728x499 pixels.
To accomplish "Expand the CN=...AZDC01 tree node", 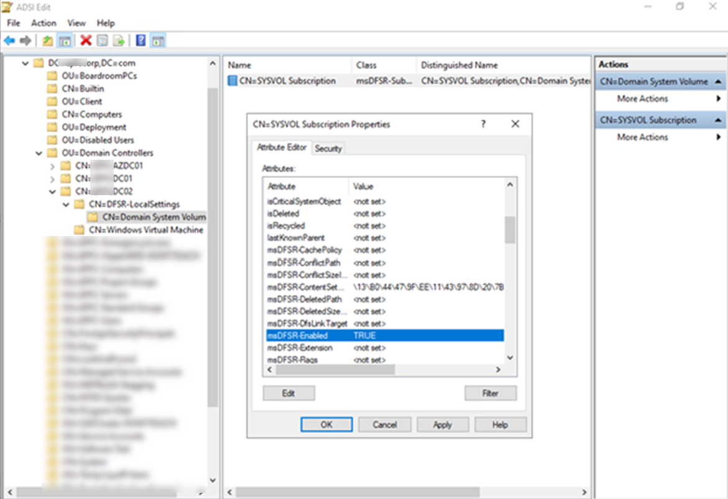I will pos(52,166).
